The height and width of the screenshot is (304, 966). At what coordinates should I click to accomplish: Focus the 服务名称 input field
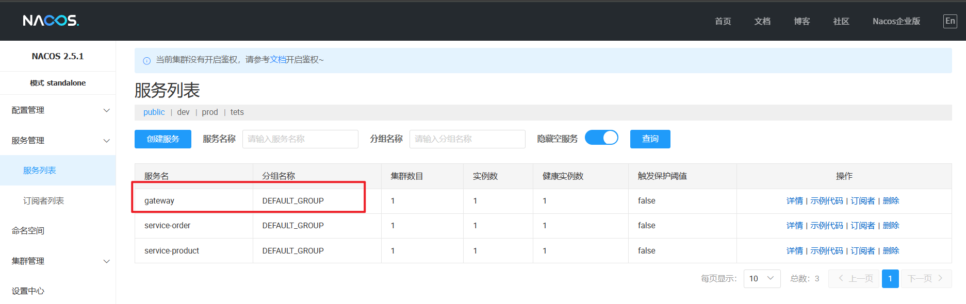[300, 139]
